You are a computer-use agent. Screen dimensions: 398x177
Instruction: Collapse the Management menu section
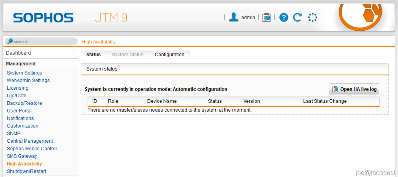(x=21, y=64)
